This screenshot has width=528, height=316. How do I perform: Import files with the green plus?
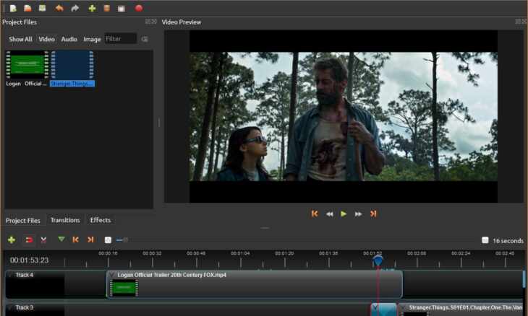92,8
